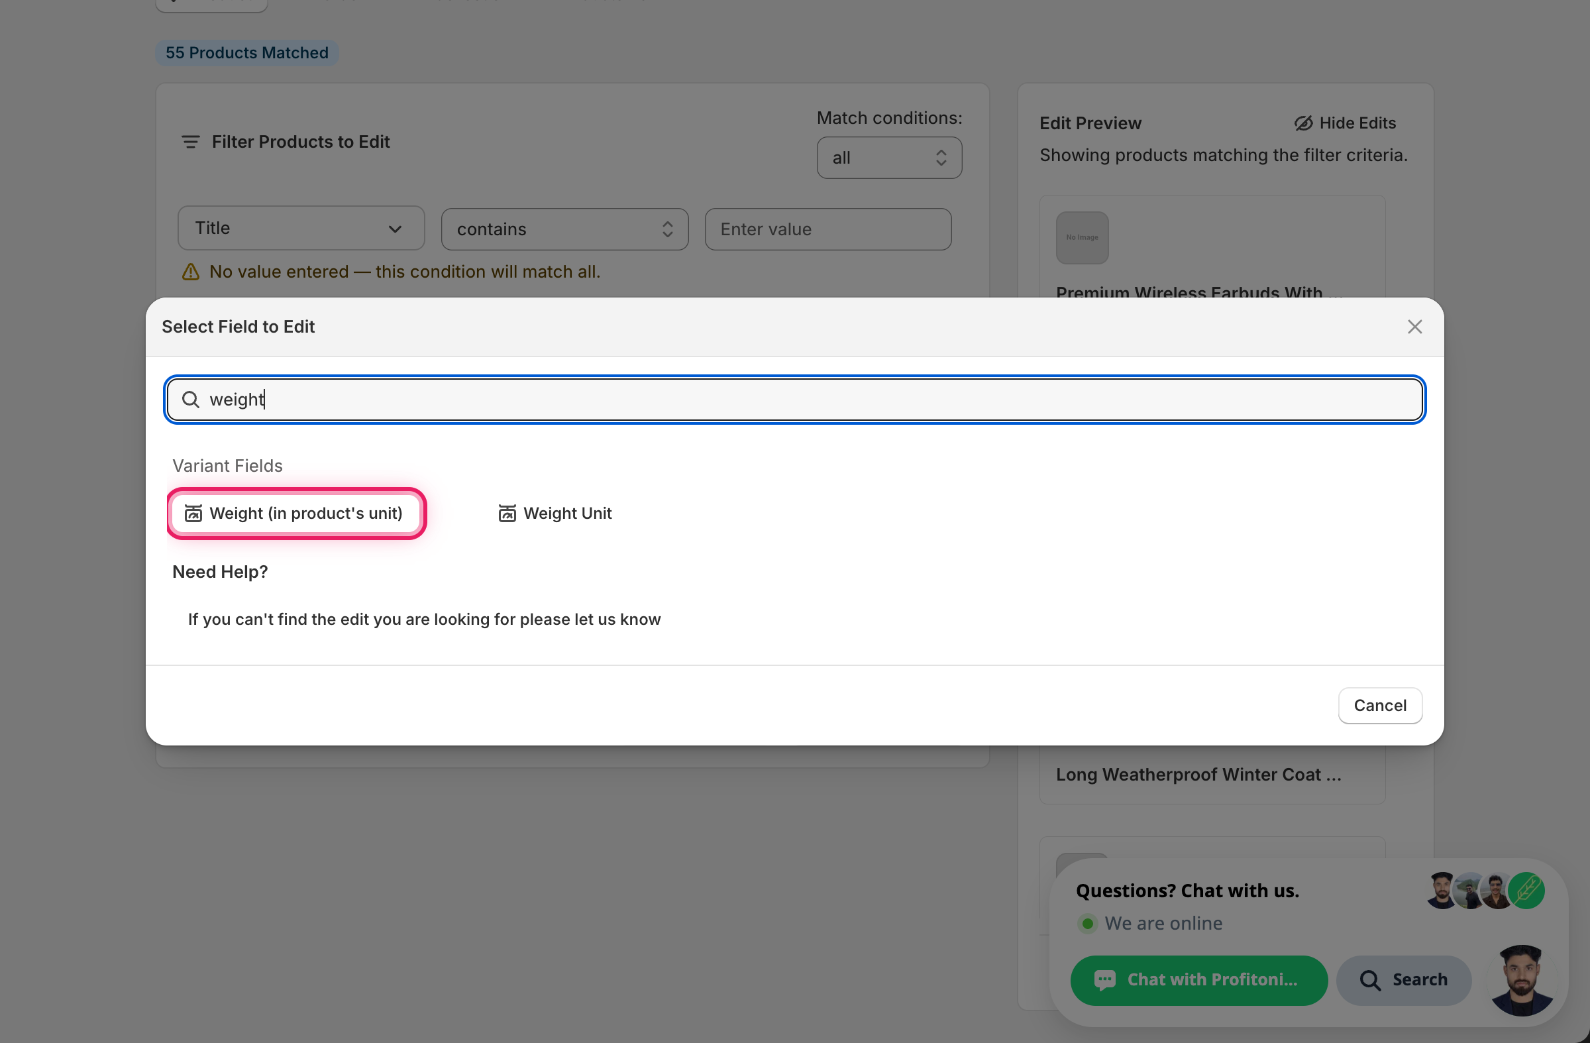
Task: Open the Match conditions 'all' dropdown
Action: point(889,158)
